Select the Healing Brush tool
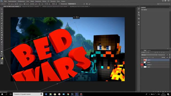This screenshot has width=171, height=96. point(2,23)
